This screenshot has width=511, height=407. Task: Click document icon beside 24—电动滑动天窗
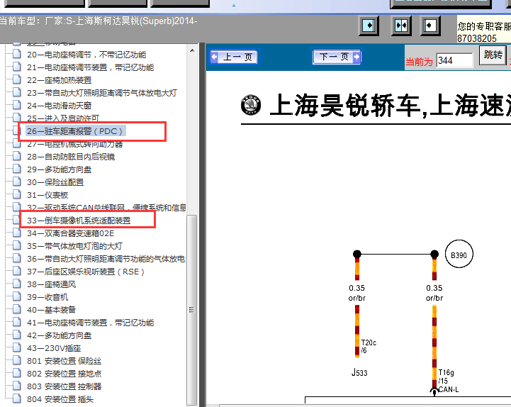coord(16,105)
